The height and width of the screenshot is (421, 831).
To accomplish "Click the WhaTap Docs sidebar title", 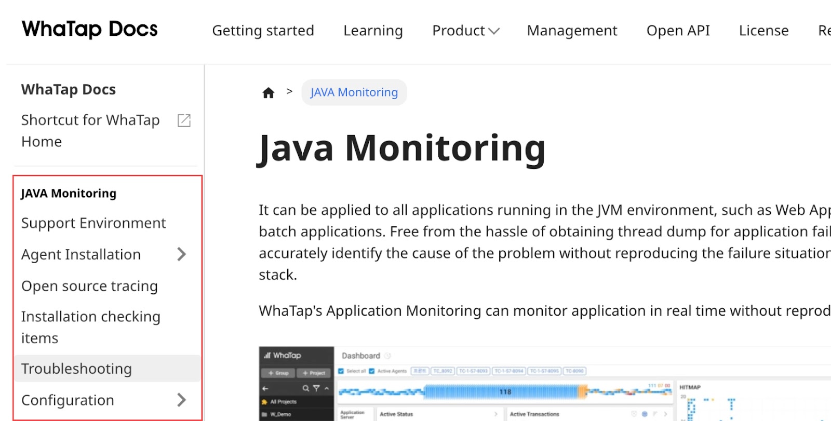I will [x=69, y=89].
